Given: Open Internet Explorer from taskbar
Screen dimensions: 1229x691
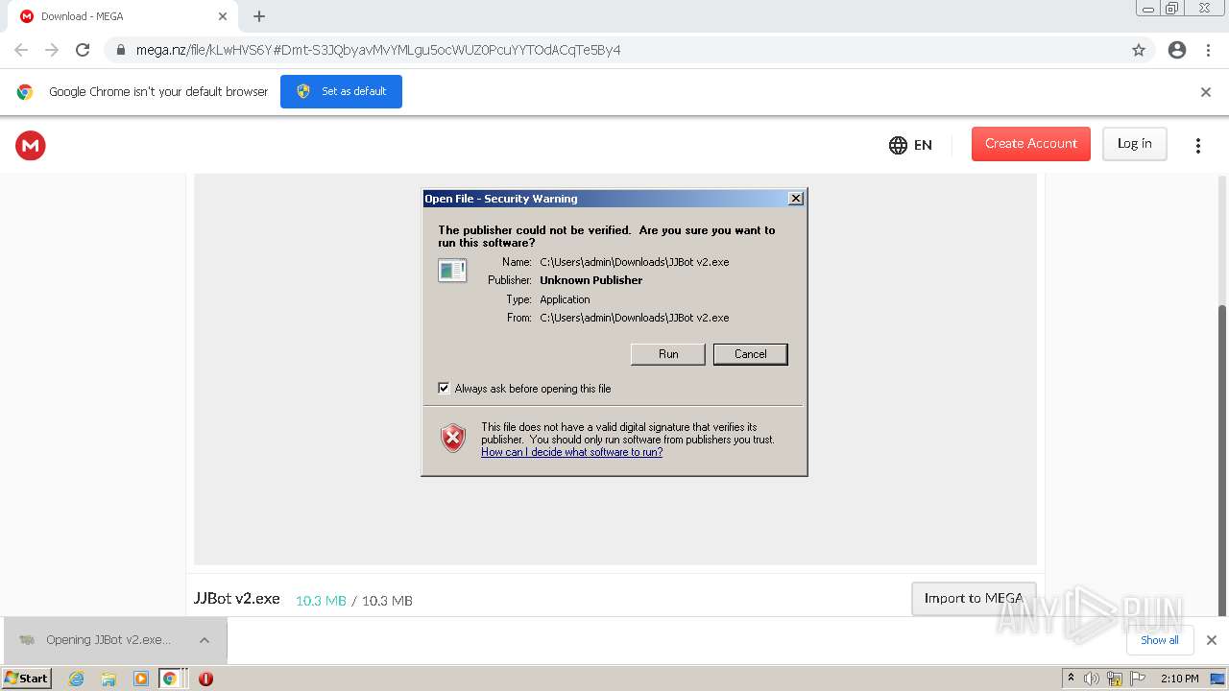Looking at the screenshot, I should (77, 679).
